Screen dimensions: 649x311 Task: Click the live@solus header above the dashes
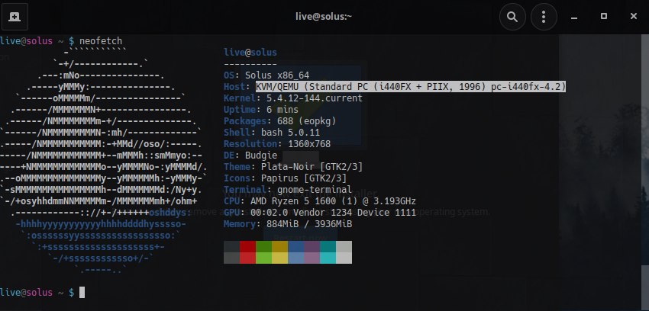pos(250,53)
